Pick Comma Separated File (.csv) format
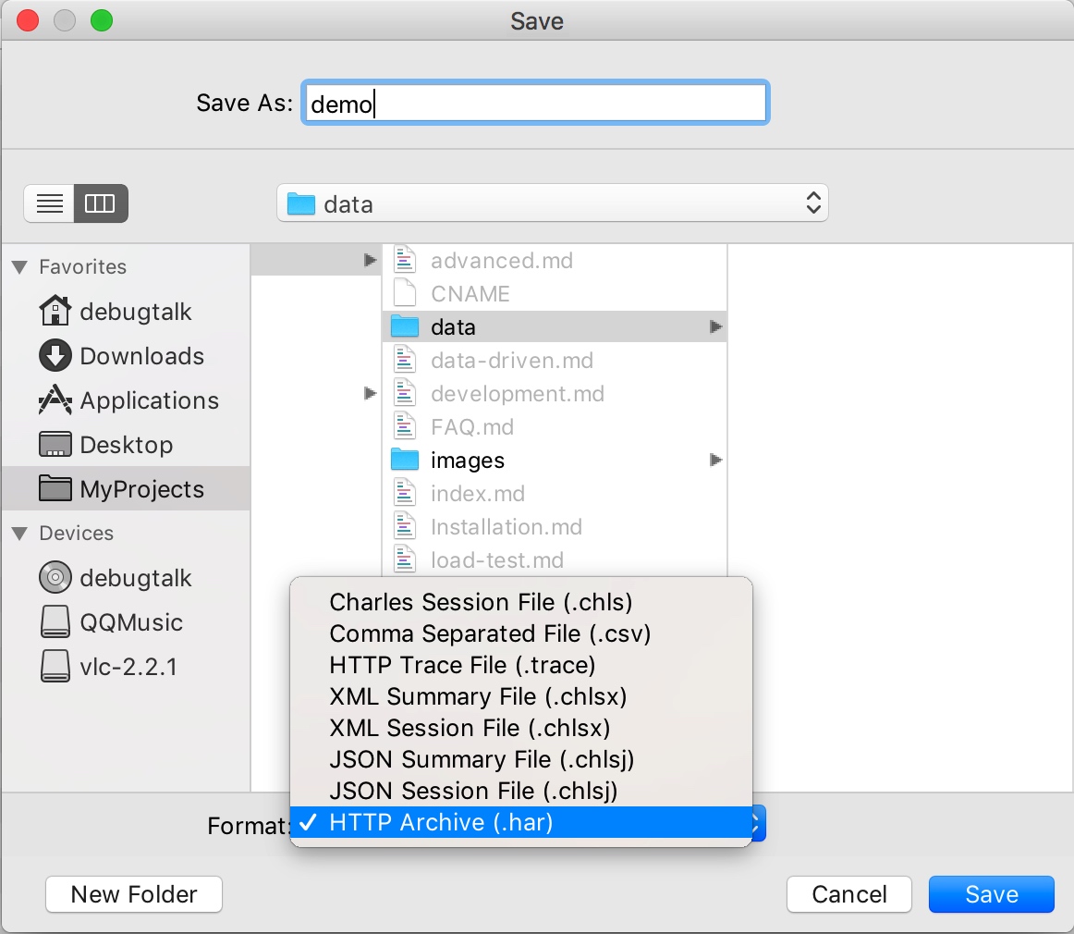 coord(490,633)
